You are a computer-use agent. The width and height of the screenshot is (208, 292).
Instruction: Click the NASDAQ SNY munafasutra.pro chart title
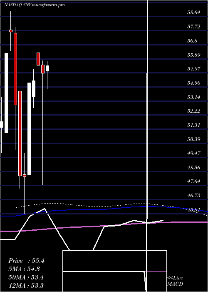[x=35, y=5]
